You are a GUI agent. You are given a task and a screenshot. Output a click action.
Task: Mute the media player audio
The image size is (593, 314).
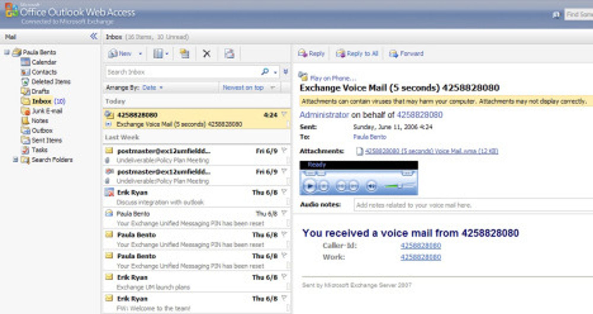pos(372,186)
